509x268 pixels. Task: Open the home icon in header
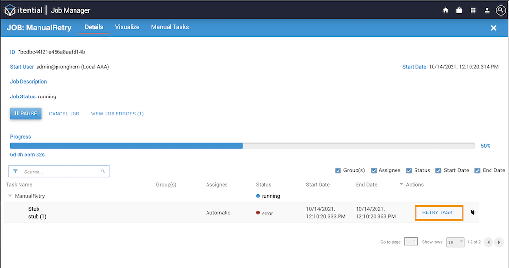(445, 10)
